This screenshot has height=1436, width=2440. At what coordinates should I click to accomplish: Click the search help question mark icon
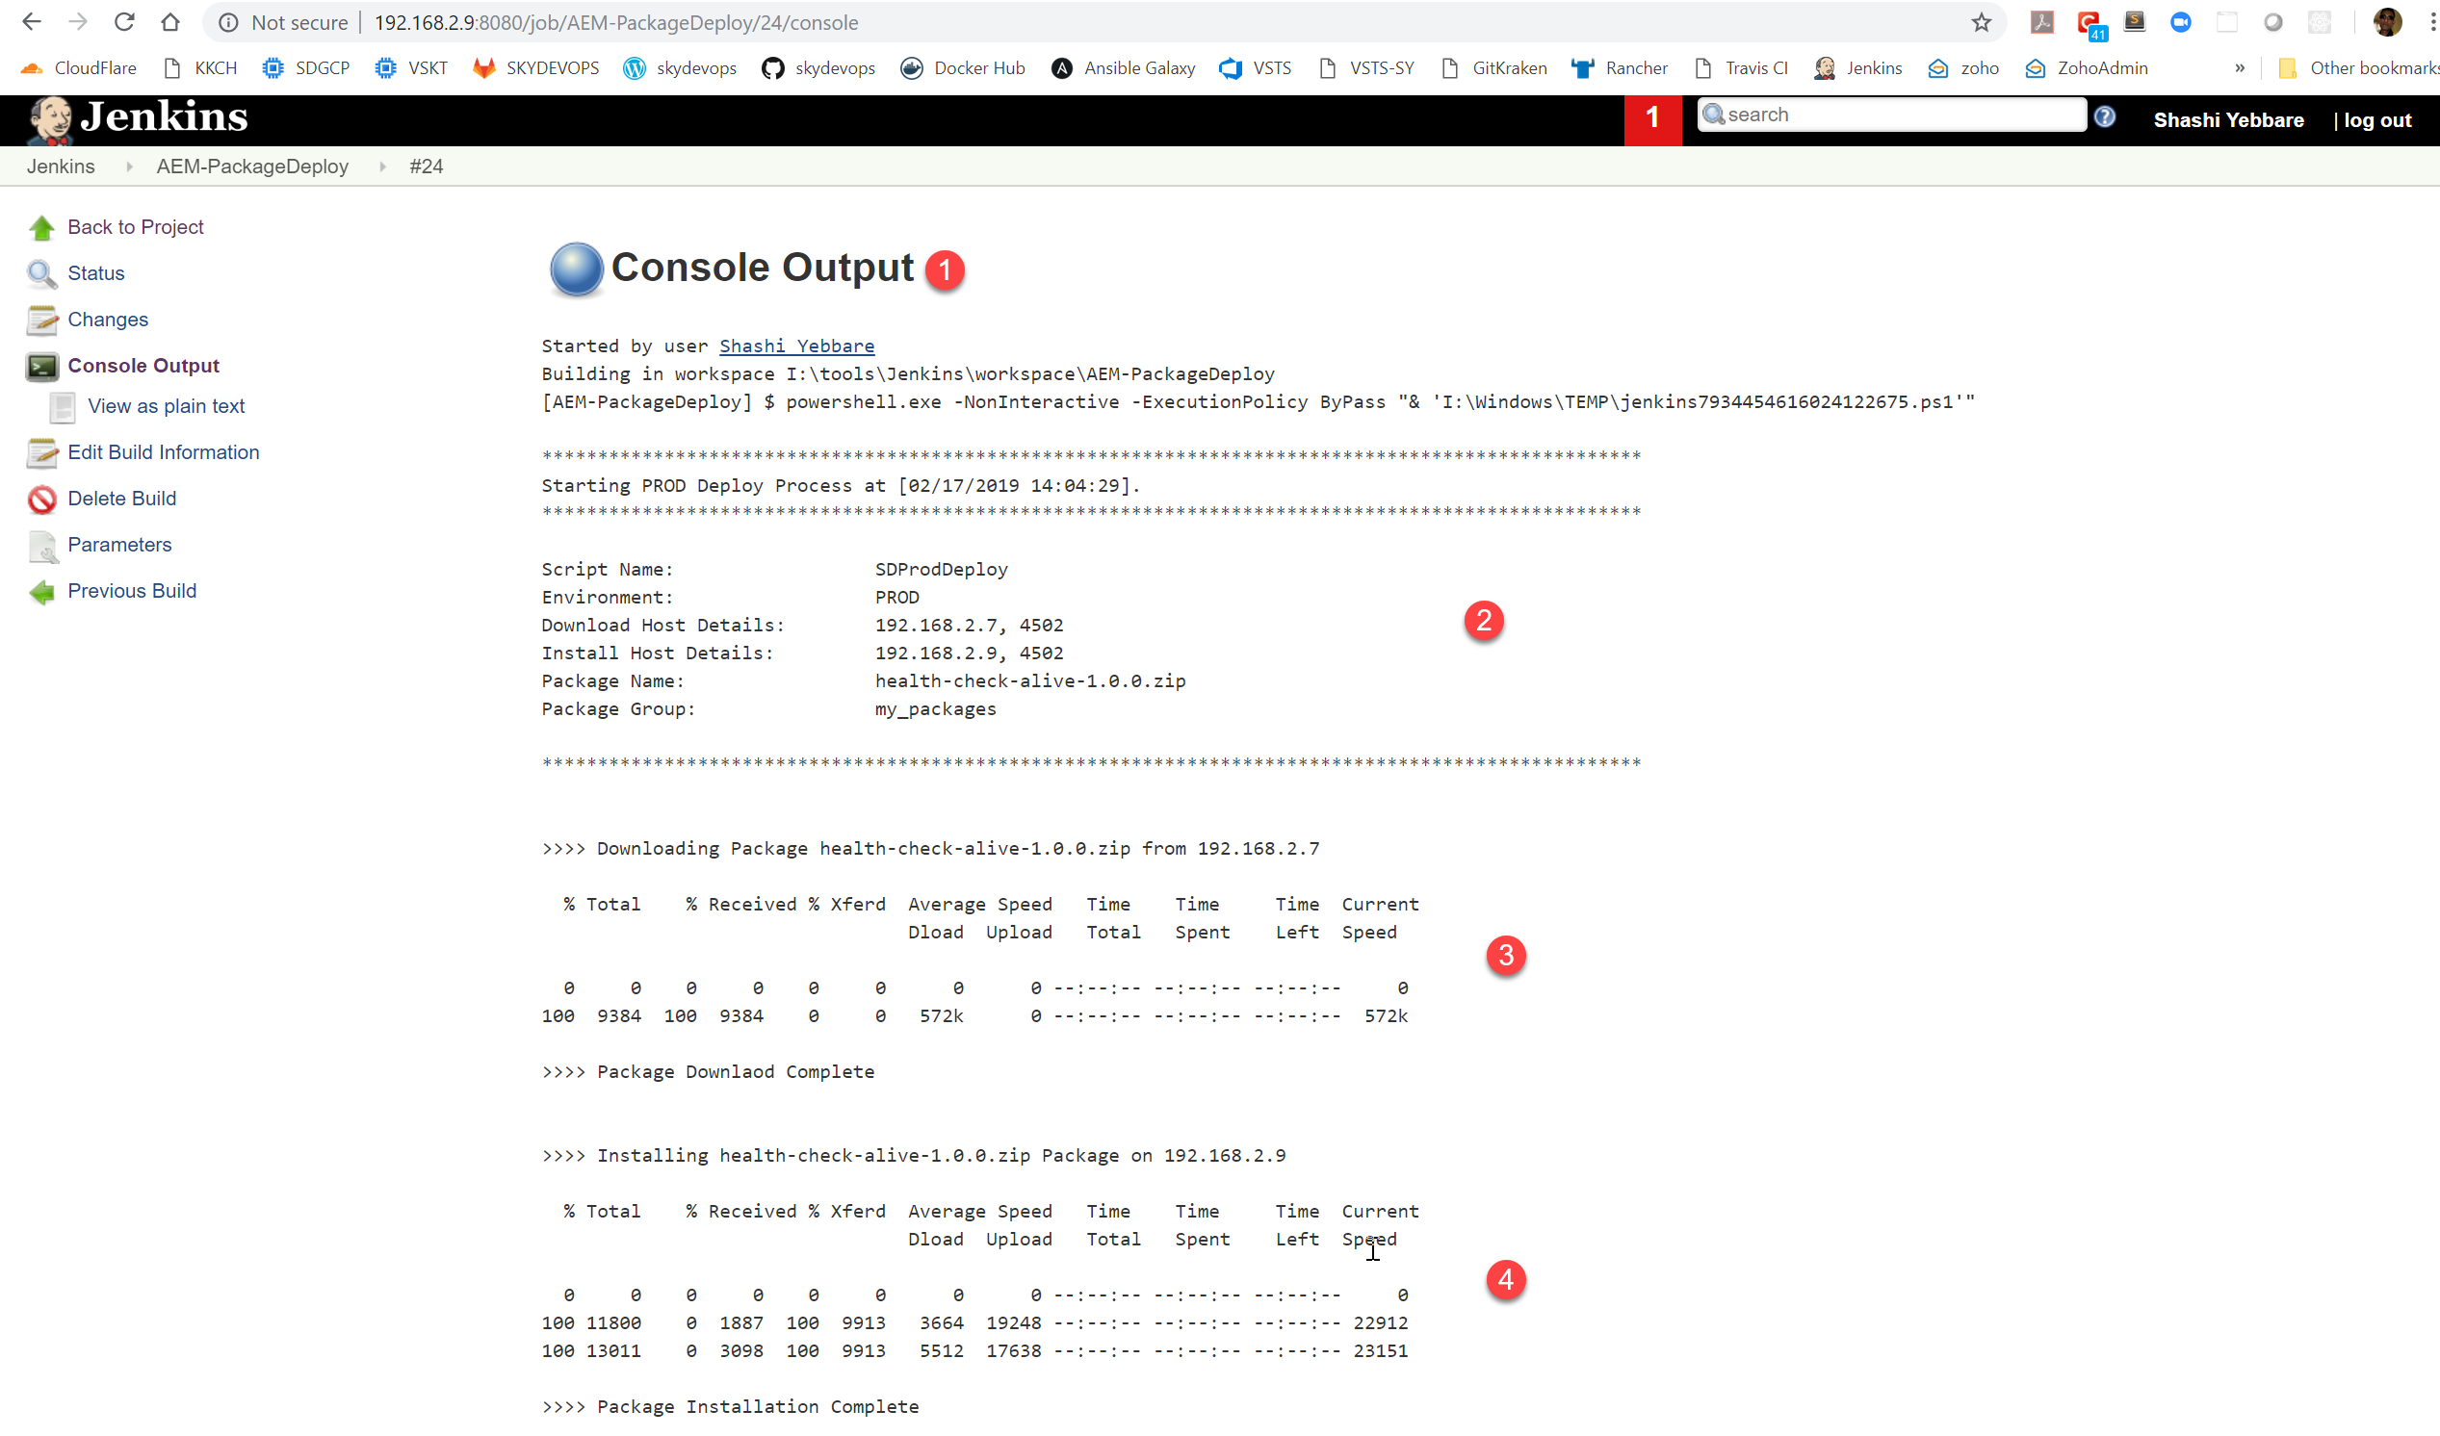tap(2104, 117)
